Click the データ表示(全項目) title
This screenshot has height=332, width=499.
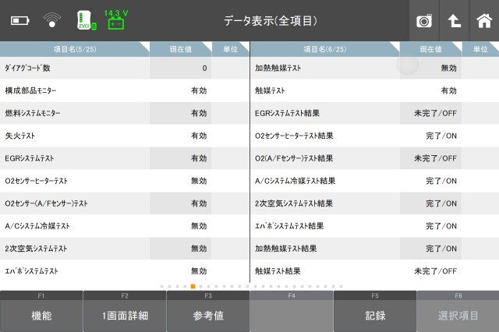pyautogui.click(x=271, y=21)
